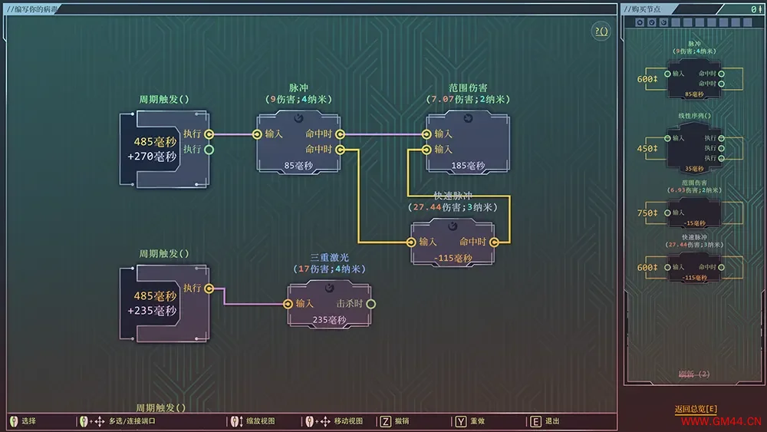The image size is (767, 432).
Task: Select the 周期触发 node showing +270毫秒
Action: 165,149
